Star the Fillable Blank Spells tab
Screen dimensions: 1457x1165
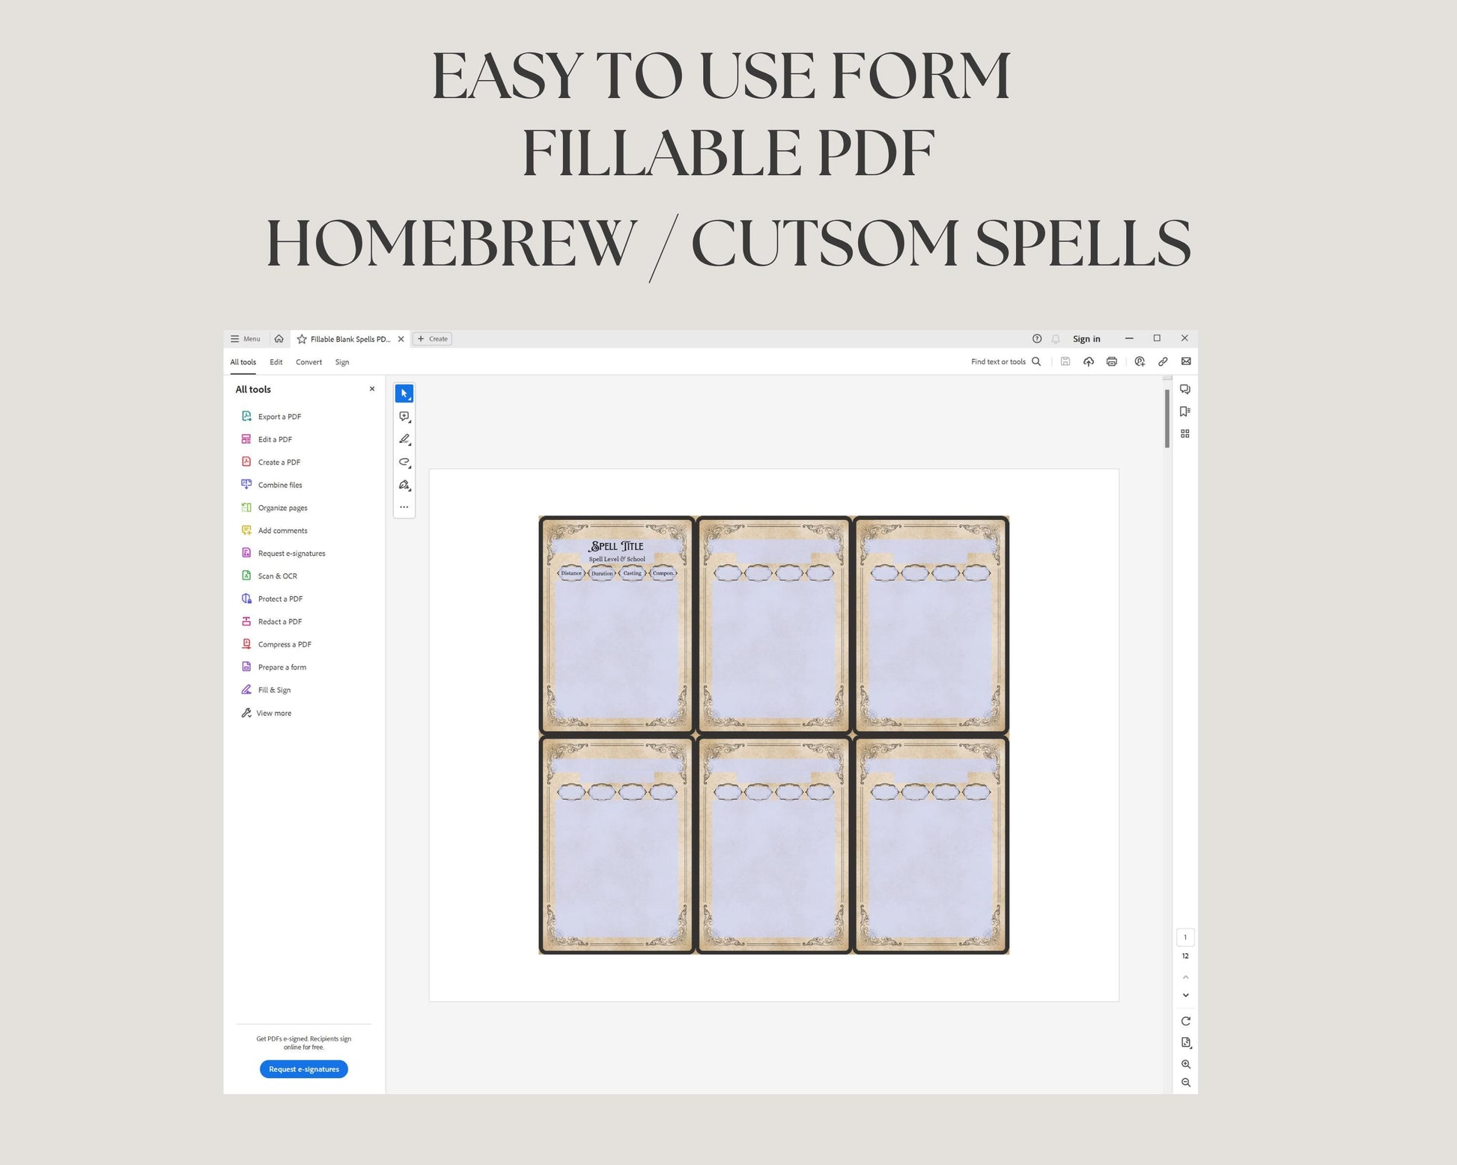[x=302, y=339]
